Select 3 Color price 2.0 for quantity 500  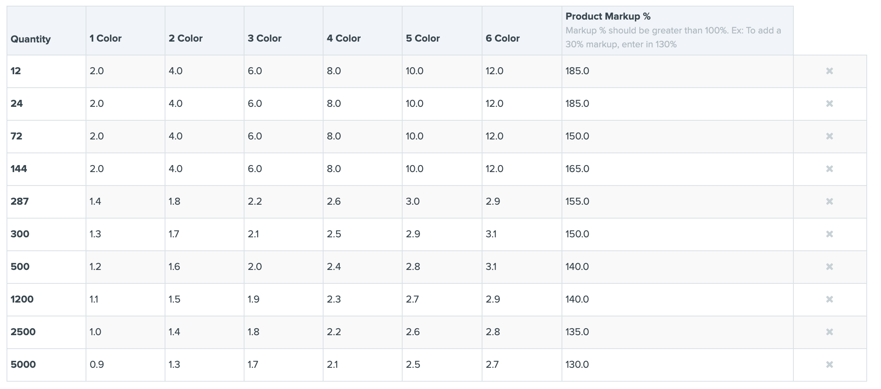(284, 267)
